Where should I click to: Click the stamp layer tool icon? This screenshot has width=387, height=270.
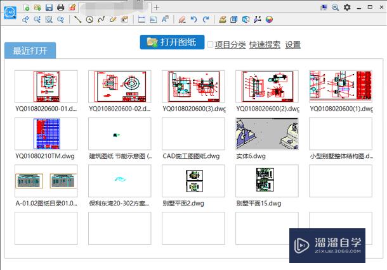click(x=223, y=20)
